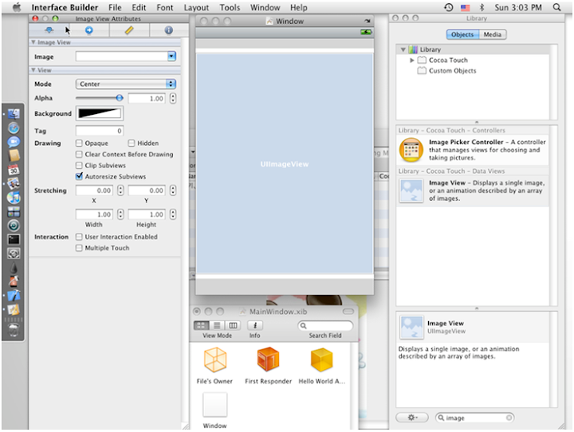Enable Clip Subviews option
Viewport: 574px width, 432px height.
pos(79,165)
